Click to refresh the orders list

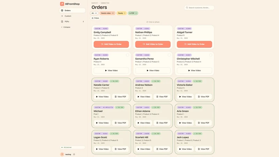[153, 22]
